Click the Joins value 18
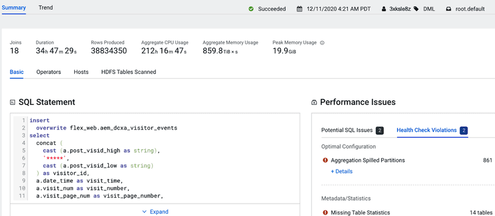The height and width of the screenshot is (216, 495). pyautogui.click(x=14, y=50)
